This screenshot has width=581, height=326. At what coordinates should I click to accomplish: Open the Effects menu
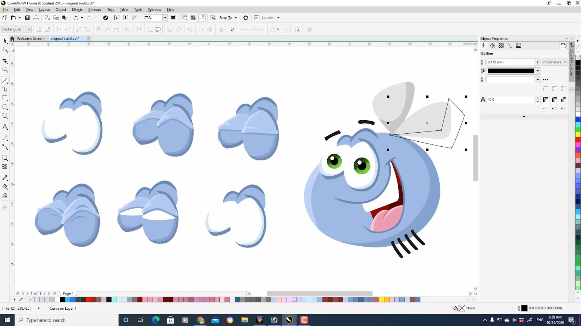(77, 10)
